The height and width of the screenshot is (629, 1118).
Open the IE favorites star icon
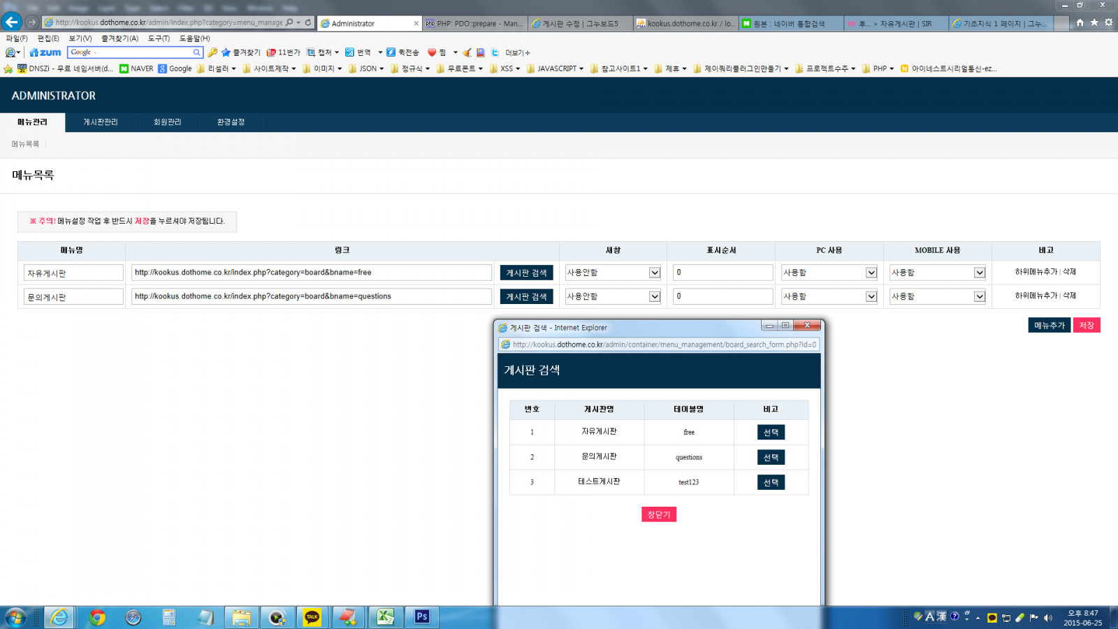tap(1094, 22)
